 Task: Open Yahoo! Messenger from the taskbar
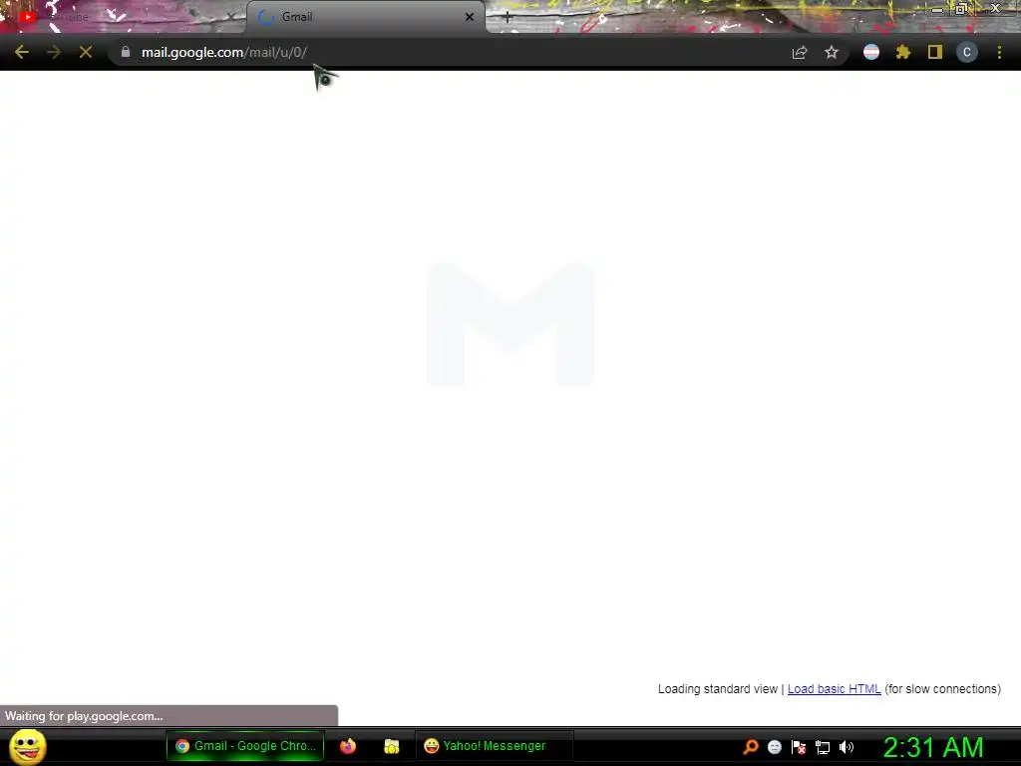494,746
